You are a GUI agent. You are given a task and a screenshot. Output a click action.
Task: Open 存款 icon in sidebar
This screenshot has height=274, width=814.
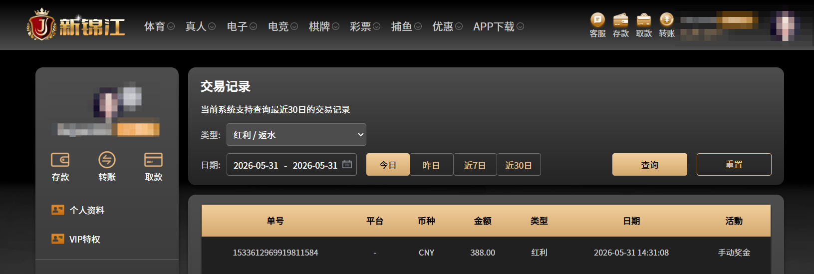60,160
